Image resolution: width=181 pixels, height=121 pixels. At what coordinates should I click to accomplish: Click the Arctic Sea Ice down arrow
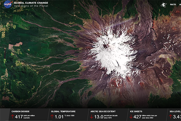coord(91,116)
